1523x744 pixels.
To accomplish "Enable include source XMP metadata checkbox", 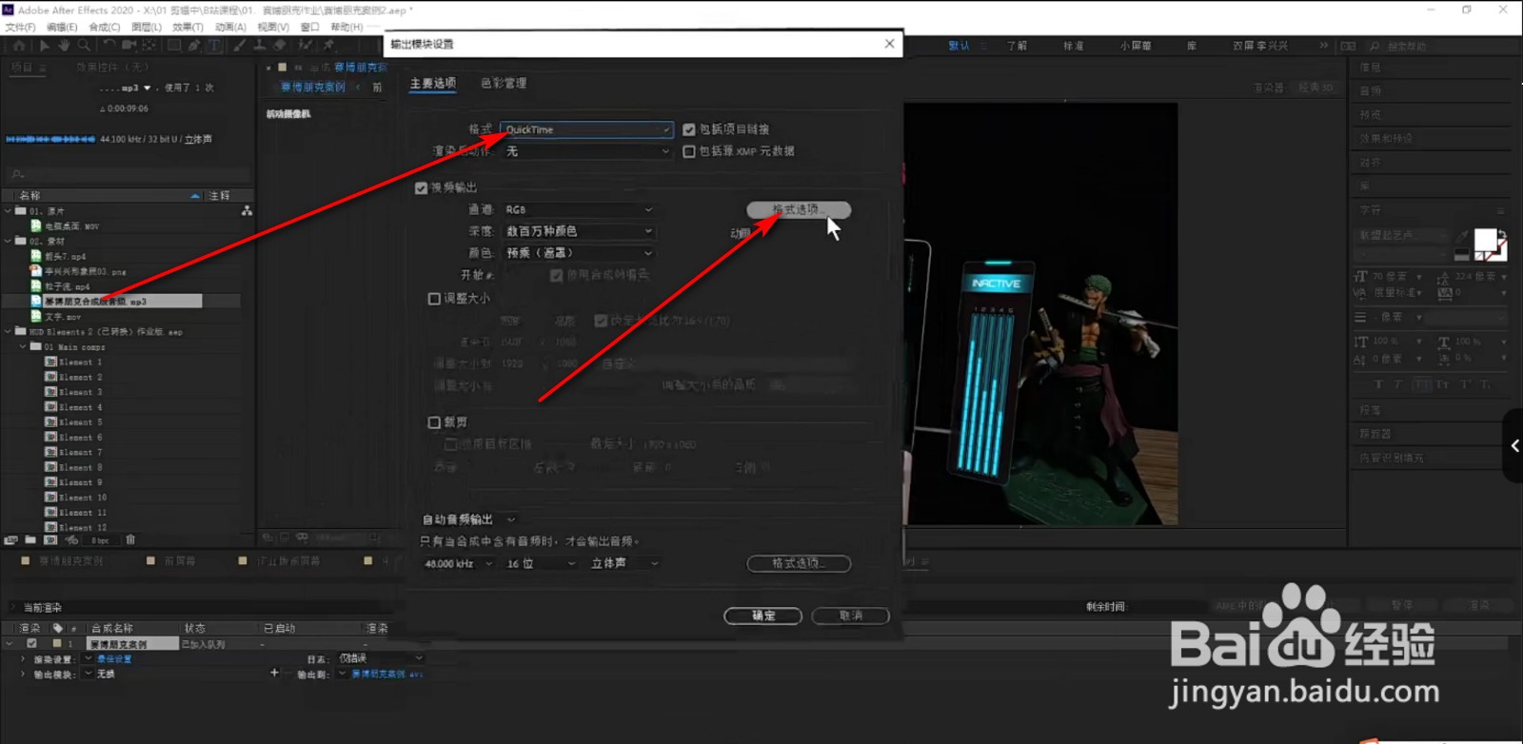I will point(689,151).
